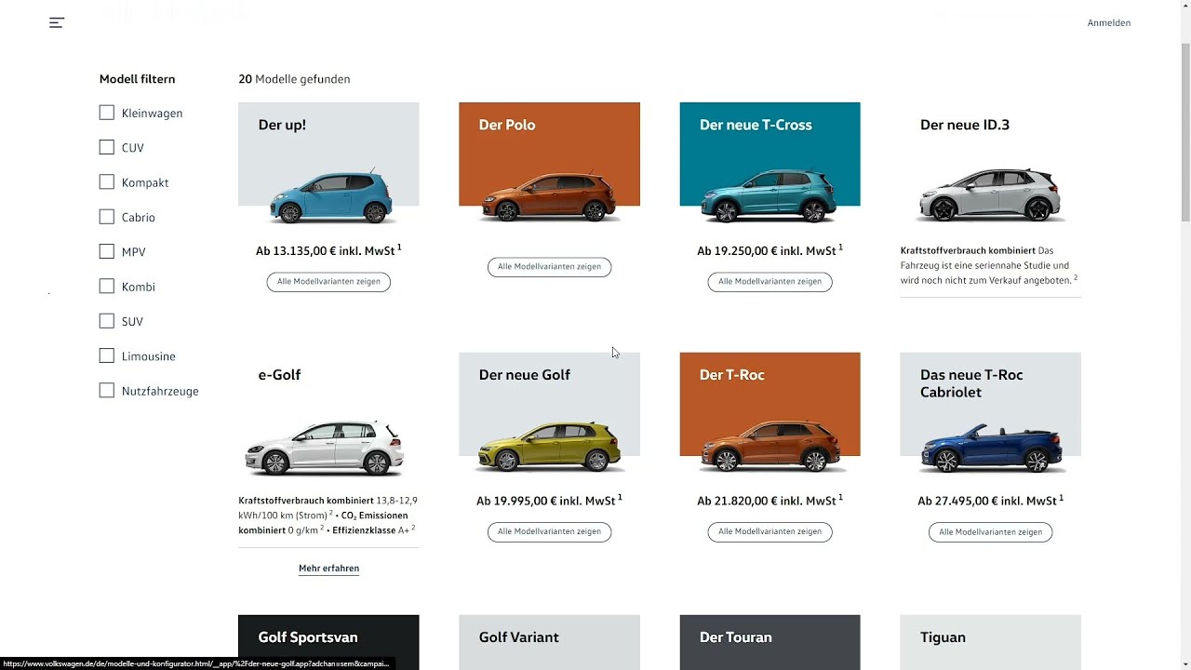This screenshot has width=1191, height=670.
Task: Toggle the MPV filter checkbox
Action: click(106, 251)
